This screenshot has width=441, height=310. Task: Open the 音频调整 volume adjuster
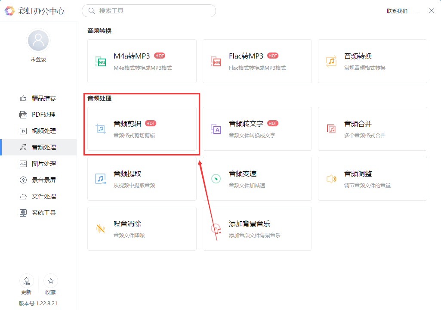coord(372,179)
